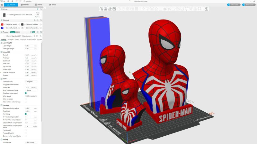Viewport: 257px width, 144px height.
Task: Switch to the Device tab
Action: coord(39,5)
